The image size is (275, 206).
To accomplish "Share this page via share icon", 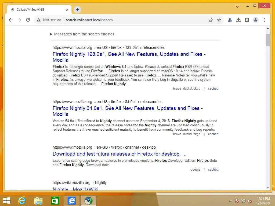I will tap(211, 20).
